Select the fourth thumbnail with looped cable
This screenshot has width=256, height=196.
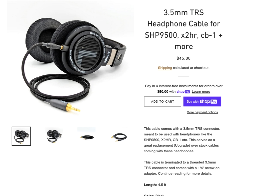(119, 136)
